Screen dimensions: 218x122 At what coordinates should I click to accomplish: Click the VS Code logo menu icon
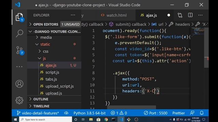pos(18,5)
